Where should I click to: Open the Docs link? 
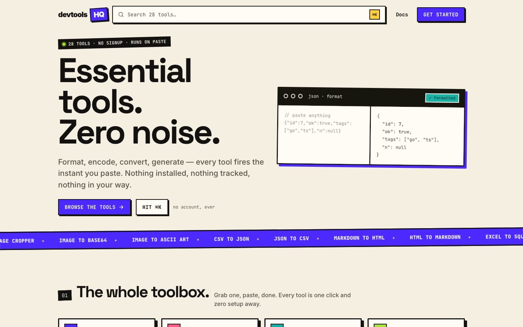(x=402, y=15)
